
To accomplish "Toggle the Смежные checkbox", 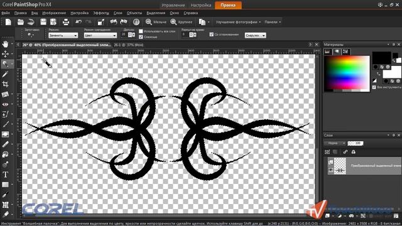I will click(x=141, y=37).
